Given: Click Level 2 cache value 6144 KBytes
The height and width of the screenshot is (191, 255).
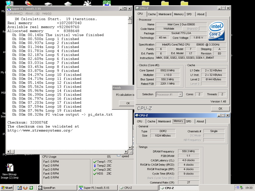Looking at the screenshot, I should [x=213, y=79].
